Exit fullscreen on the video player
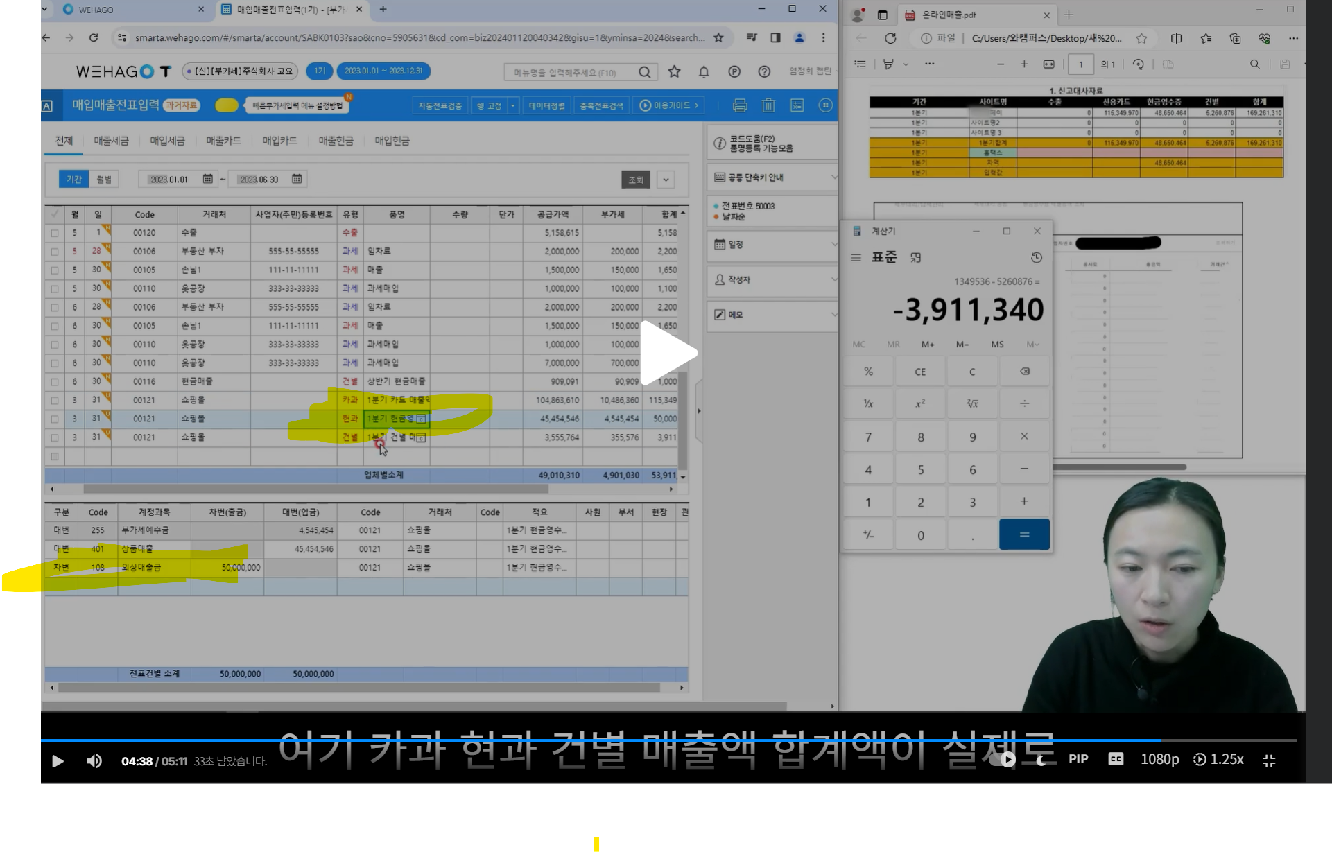The width and height of the screenshot is (1332, 852). [1269, 760]
